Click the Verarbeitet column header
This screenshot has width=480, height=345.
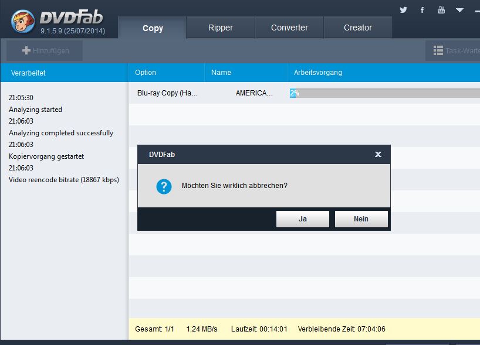pyautogui.click(x=28, y=73)
